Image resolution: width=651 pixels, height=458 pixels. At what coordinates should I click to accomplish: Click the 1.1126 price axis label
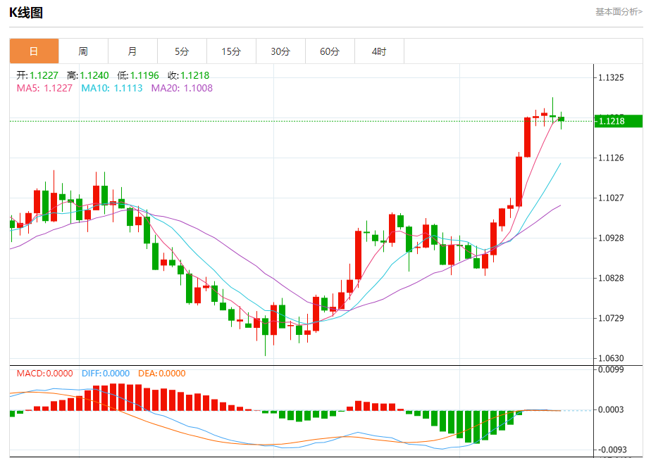point(611,158)
